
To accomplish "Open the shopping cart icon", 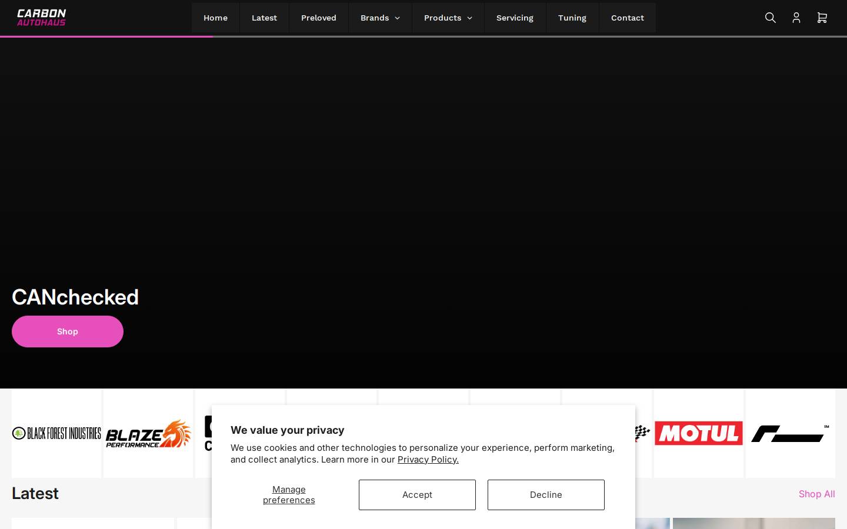I will pyautogui.click(x=822, y=18).
